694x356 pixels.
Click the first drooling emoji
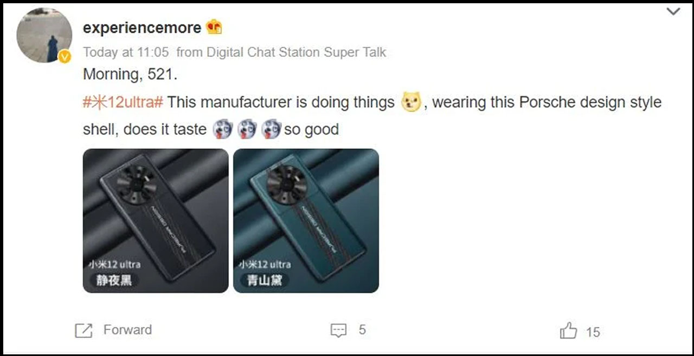(222, 130)
